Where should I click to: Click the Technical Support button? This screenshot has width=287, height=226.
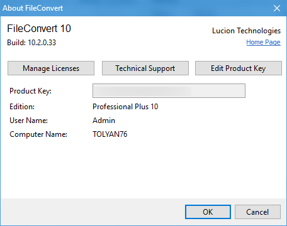point(145,68)
